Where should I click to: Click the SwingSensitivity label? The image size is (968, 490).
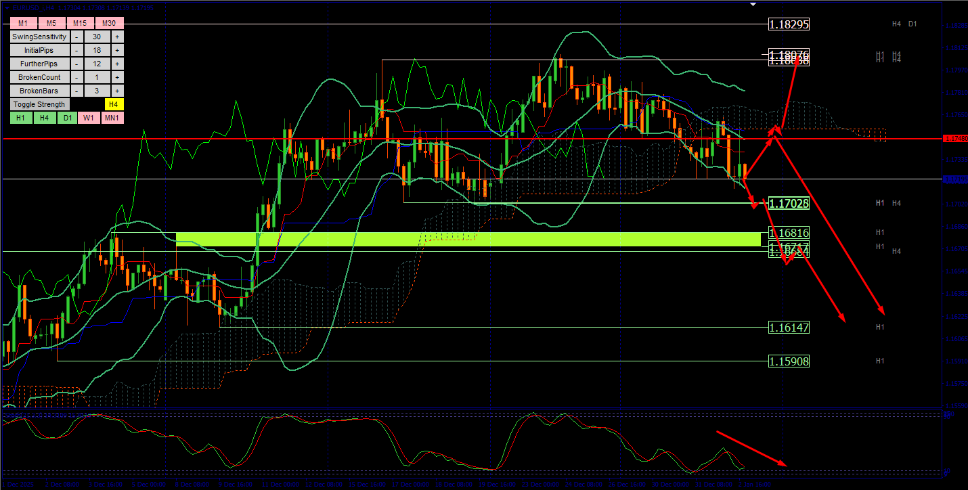tap(40, 37)
